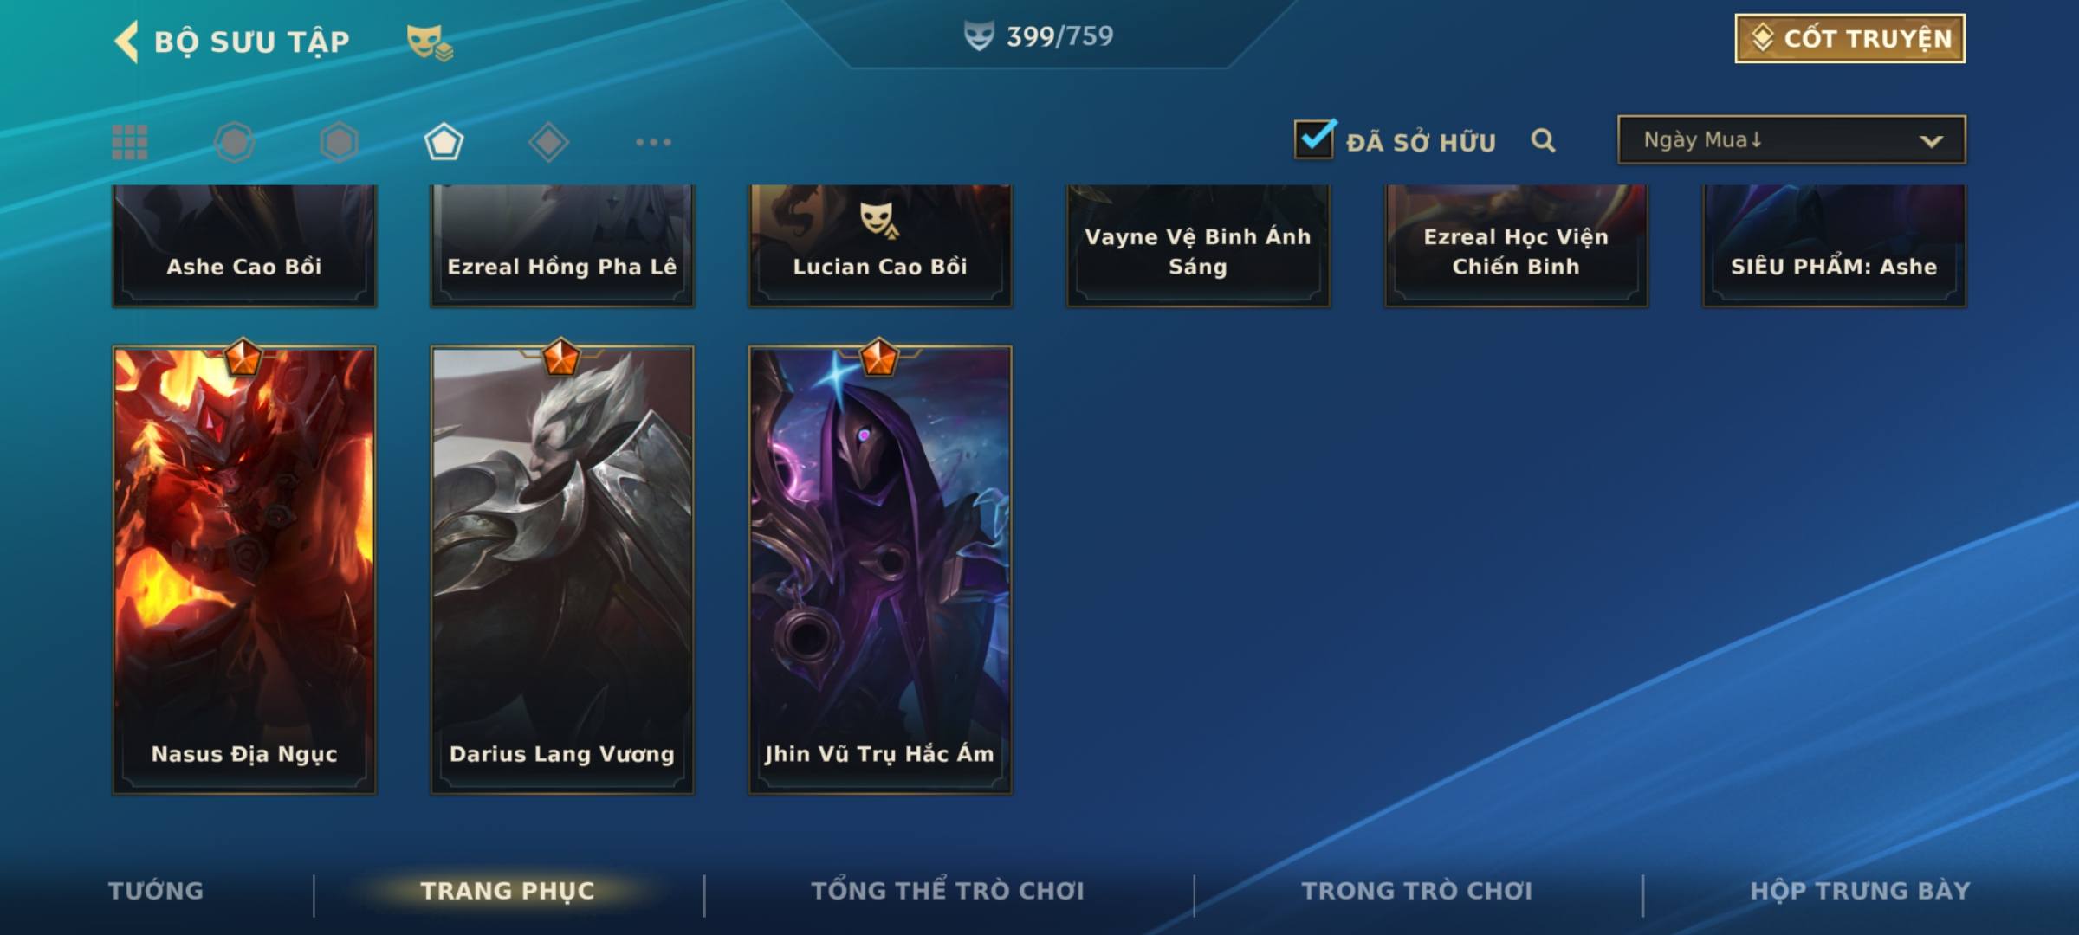This screenshot has width=2079, height=935.
Task: Click the magnifier search icon
Action: 1543,140
